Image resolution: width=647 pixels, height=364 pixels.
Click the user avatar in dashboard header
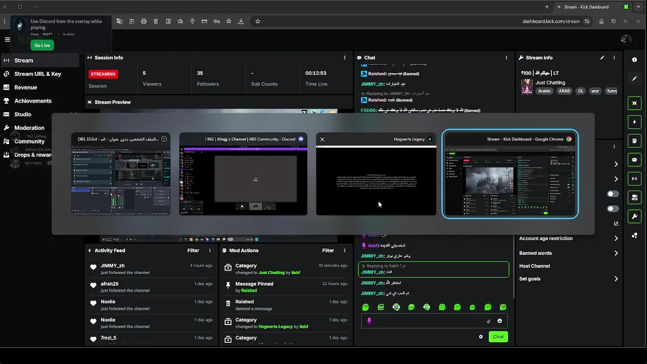click(626, 39)
